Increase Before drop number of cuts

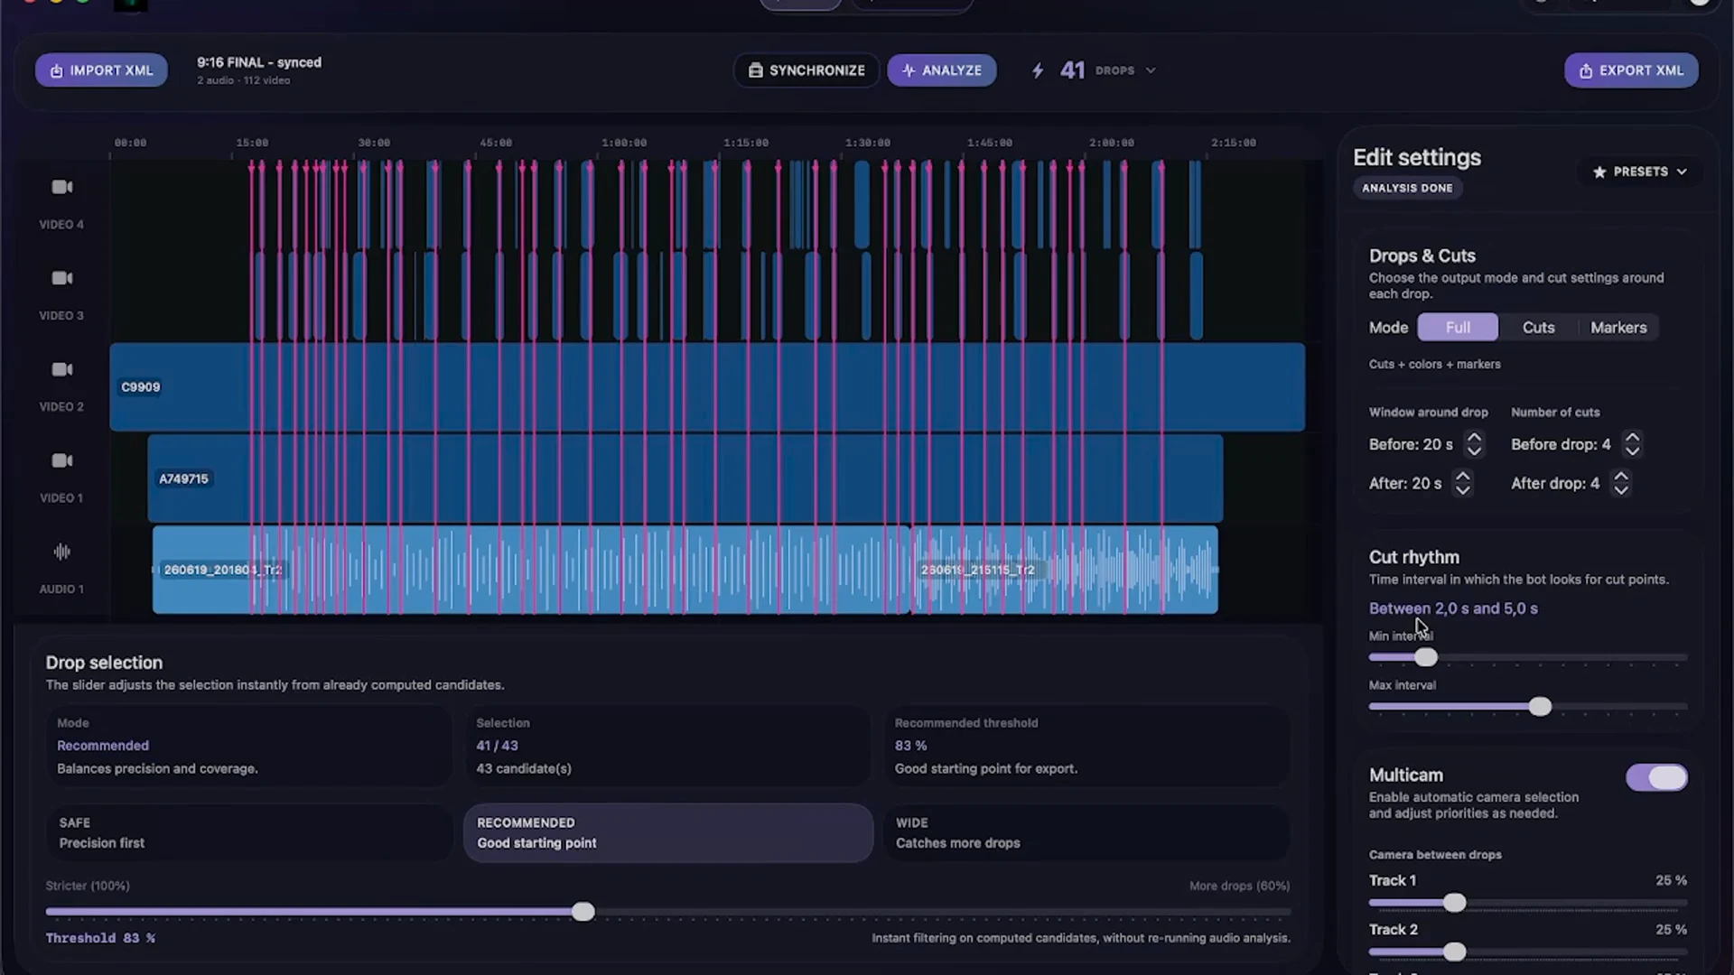pyautogui.click(x=1631, y=437)
